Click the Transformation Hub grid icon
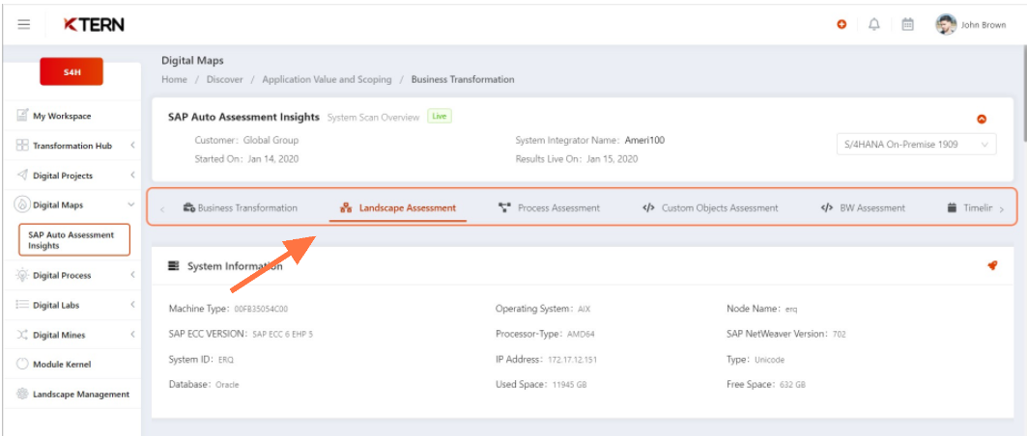Viewport: 1027px width, 436px height. click(x=22, y=146)
